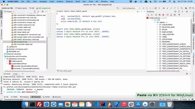Image resolution: width=195 pixels, height=109 pixels.
Task: Click the Database panel New plus icon
Action: point(148,15)
